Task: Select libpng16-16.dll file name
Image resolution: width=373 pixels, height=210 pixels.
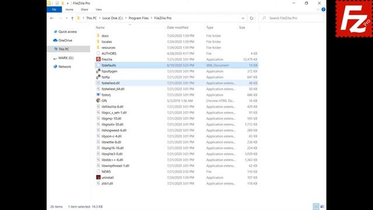Action: point(112,148)
